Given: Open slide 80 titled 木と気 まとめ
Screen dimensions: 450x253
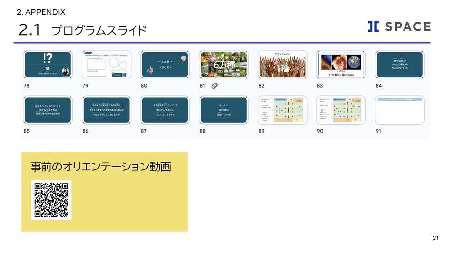Looking at the screenshot, I should pyautogui.click(x=165, y=65).
